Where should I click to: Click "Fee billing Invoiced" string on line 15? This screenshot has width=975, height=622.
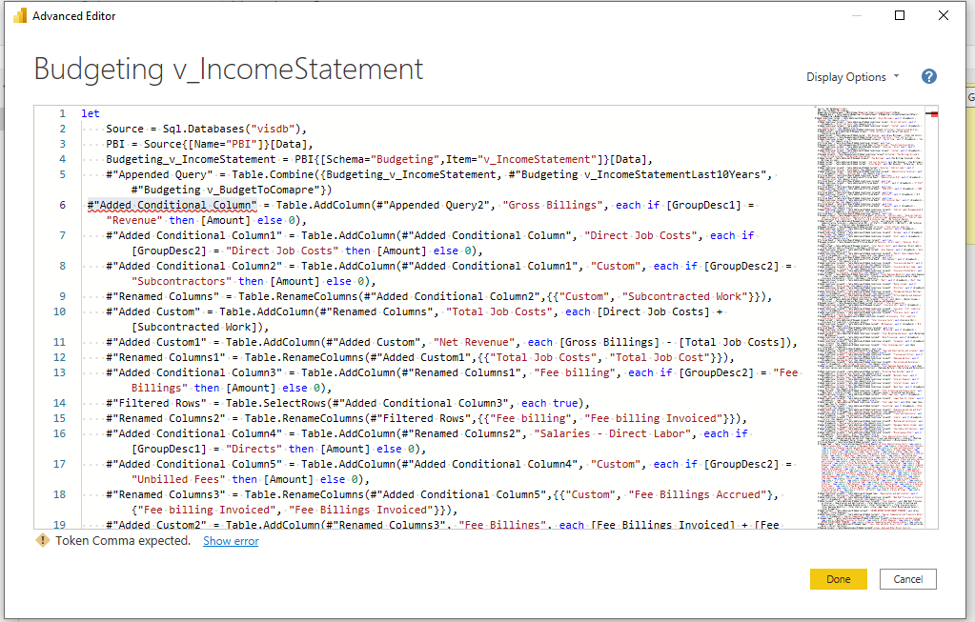(654, 418)
